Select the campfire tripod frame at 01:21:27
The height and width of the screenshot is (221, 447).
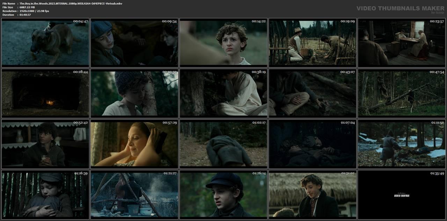pos(134,195)
